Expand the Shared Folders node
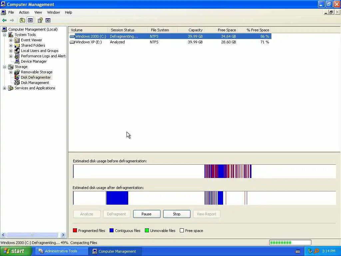The width and height of the screenshot is (341, 256). point(11,45)
